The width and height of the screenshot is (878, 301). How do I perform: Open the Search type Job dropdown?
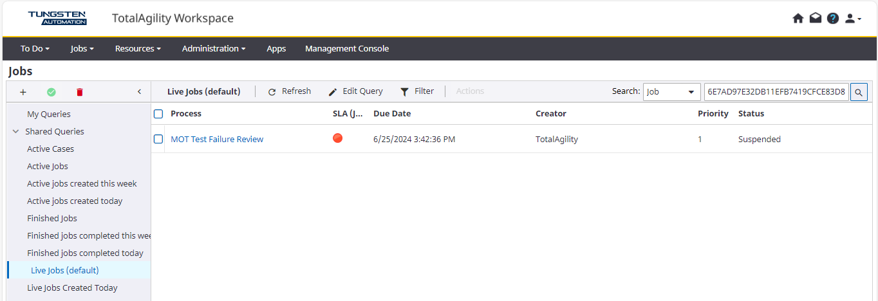pos(672,92)
